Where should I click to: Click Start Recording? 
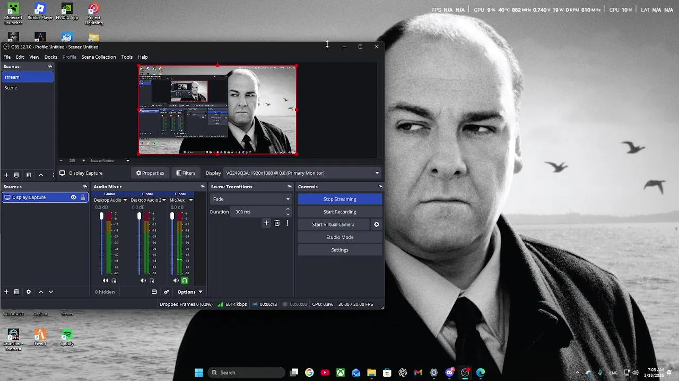[339, 212]
